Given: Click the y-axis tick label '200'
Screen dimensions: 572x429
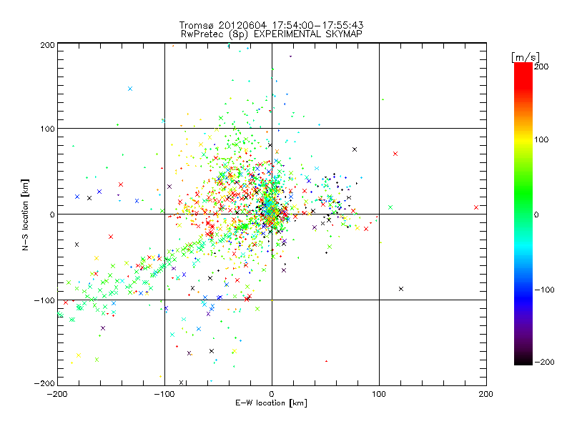Looking at the screenshot, I should (47, 45).
